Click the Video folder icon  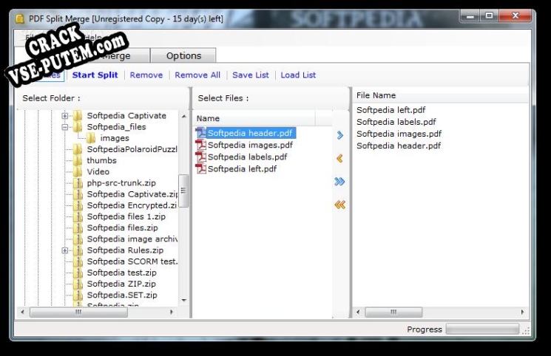78,171
